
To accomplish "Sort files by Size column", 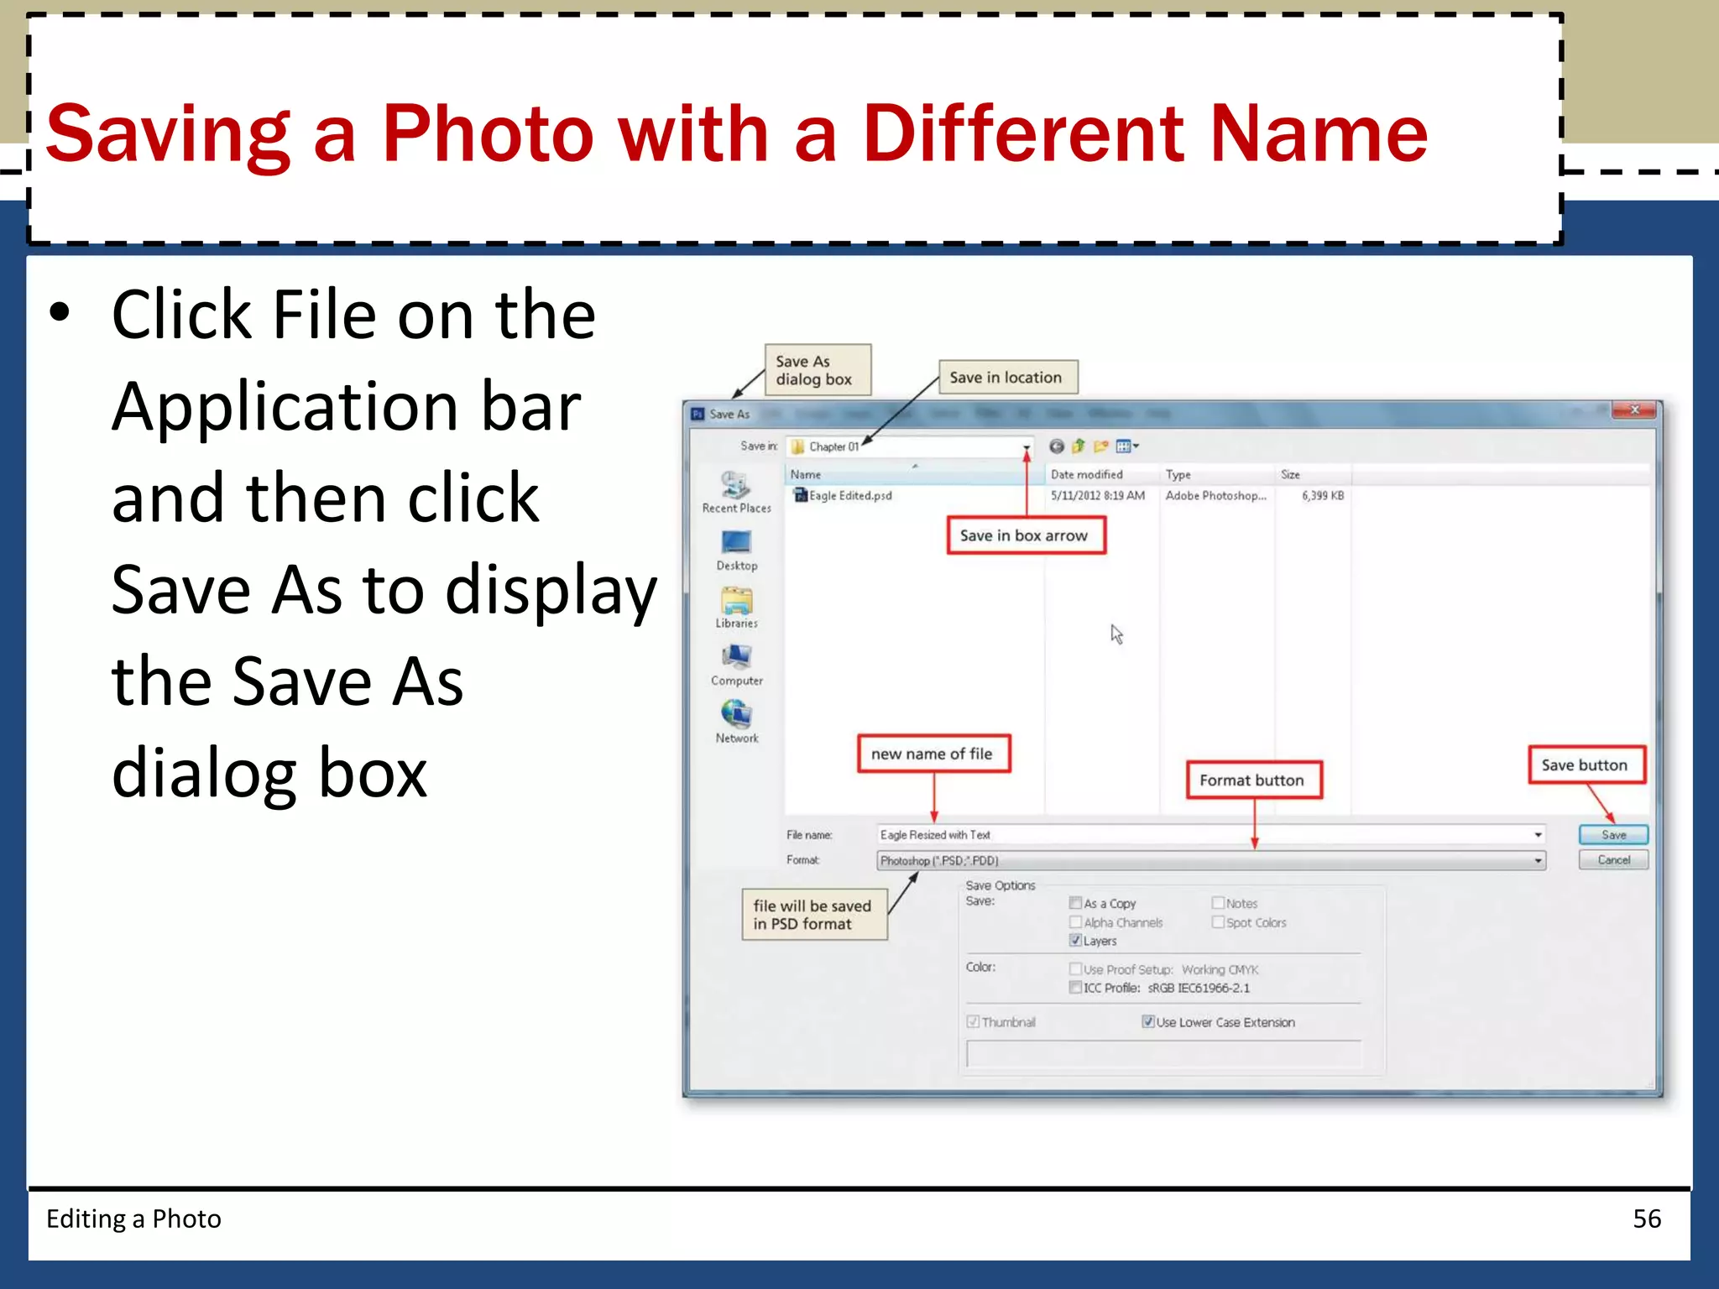I will click(1313, 474).
